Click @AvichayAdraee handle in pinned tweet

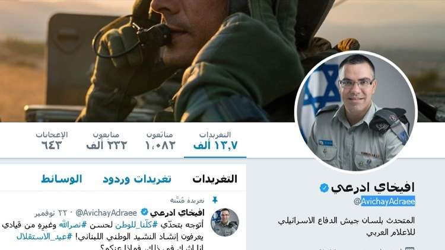[106, 213]
